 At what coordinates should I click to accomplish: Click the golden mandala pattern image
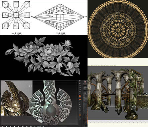118,29
